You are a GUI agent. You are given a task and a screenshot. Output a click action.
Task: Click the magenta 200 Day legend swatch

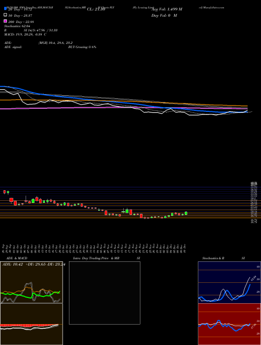(5, 21)
